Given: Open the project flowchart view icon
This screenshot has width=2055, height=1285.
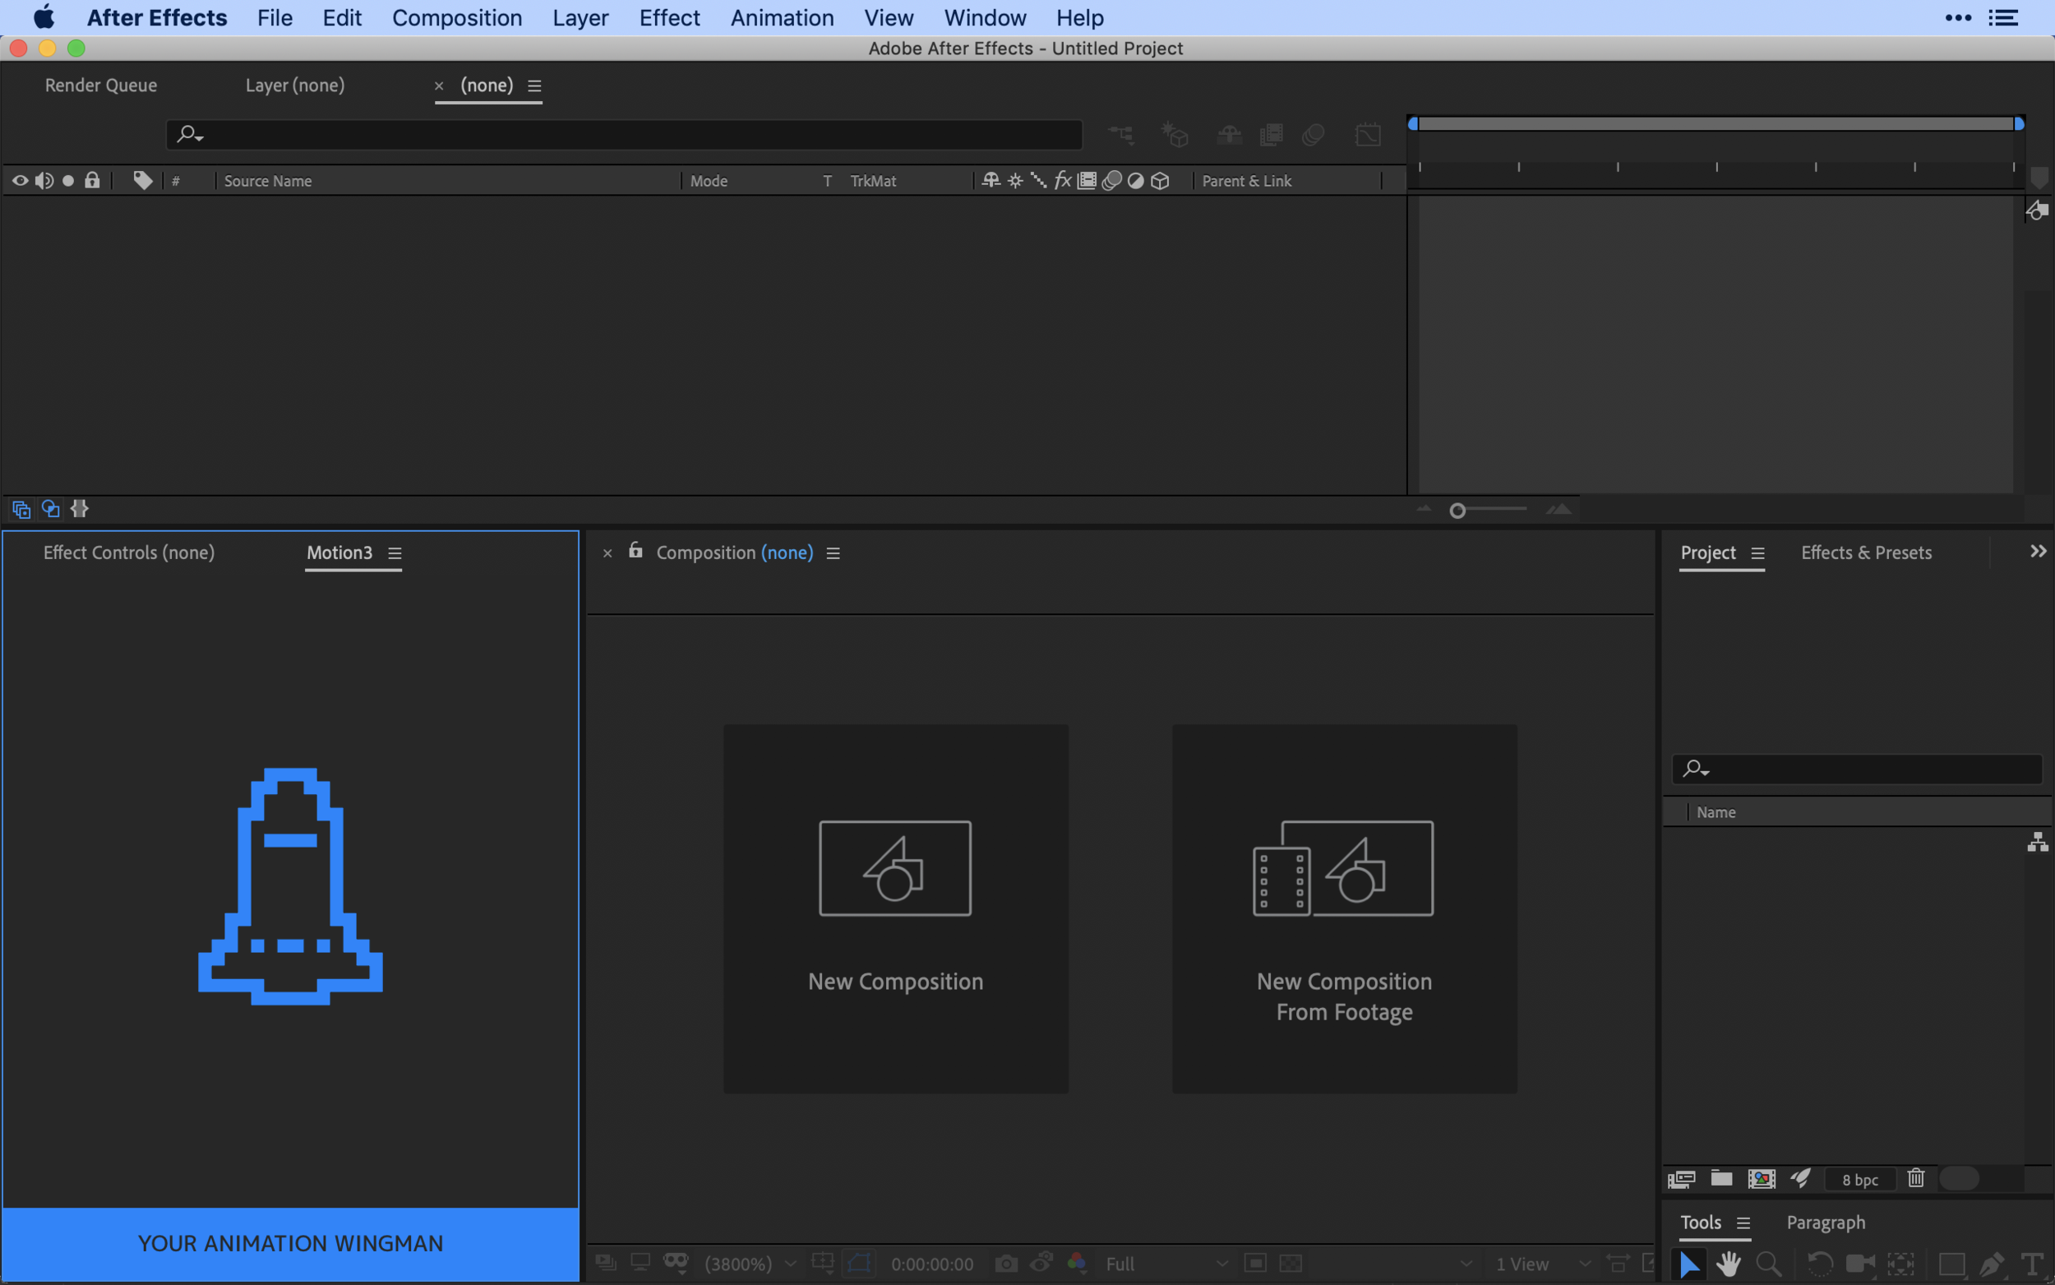Looking at the screenshot, I should (x=2038, y=842).
